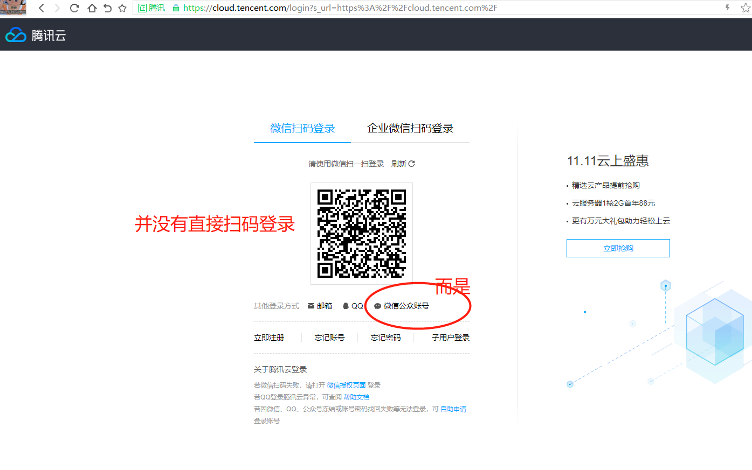
Task: Click the 立即抢购 button
Action: pos(618,248)
